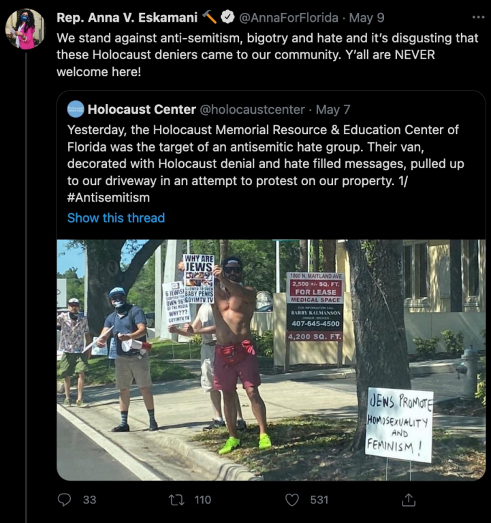Open the quoted tweet text body
The image size is (491, 523).
266,163
